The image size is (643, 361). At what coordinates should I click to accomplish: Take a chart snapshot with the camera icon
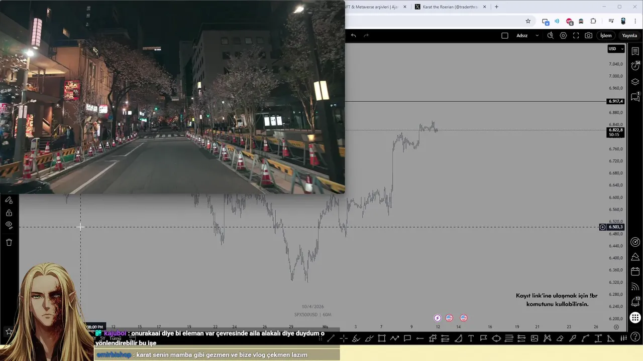[x=588, y=36]
